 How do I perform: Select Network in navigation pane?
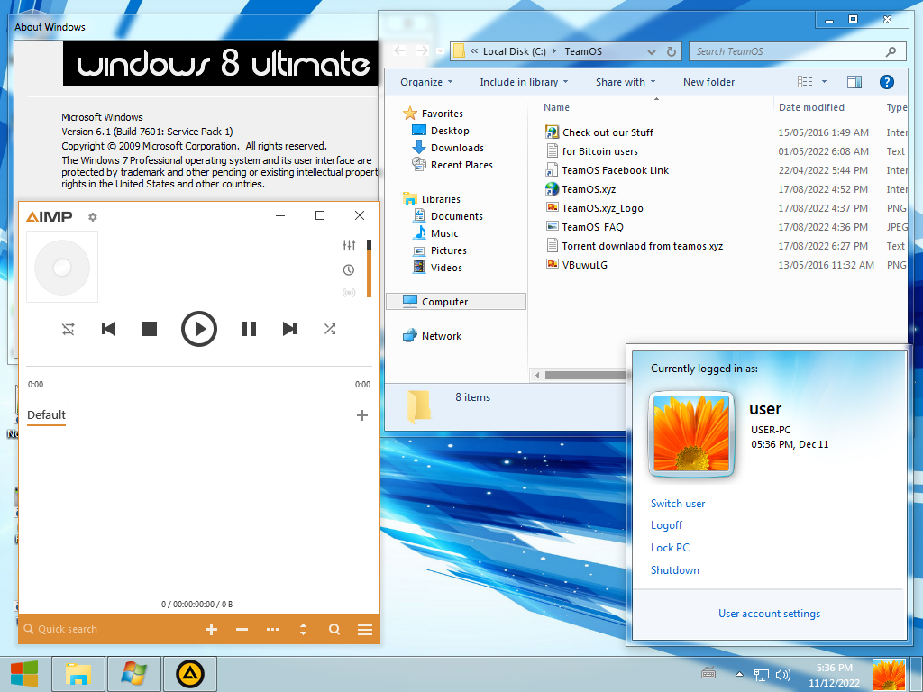441,336
